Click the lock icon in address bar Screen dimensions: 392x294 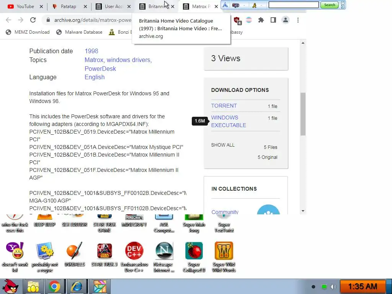[x=48, y=20]
